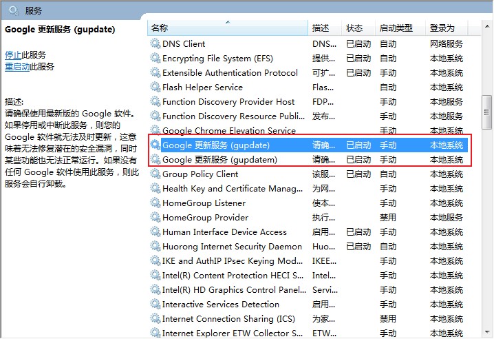This screenshot has height=339, width=494.
Task: Click the gear icon of Flash Helper Service
Action: (155, 87)
